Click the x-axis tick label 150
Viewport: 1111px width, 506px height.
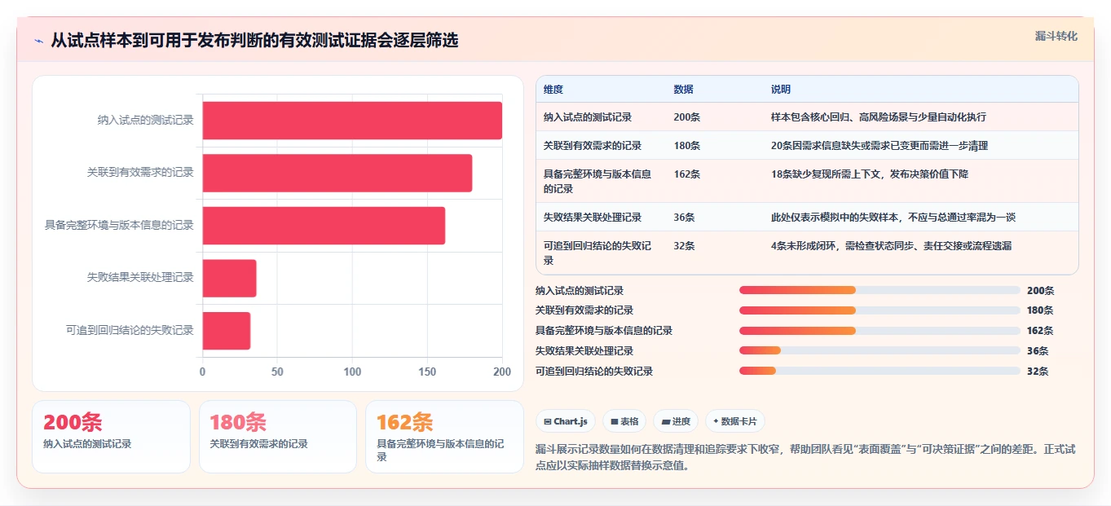pyautogui.click(x=427, y=372)
